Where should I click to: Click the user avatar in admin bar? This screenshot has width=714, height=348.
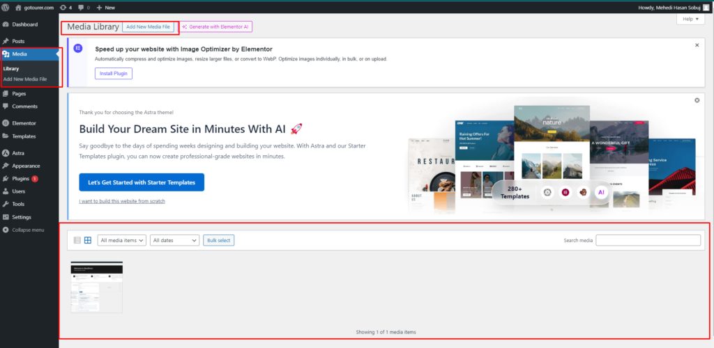(706, 8)
